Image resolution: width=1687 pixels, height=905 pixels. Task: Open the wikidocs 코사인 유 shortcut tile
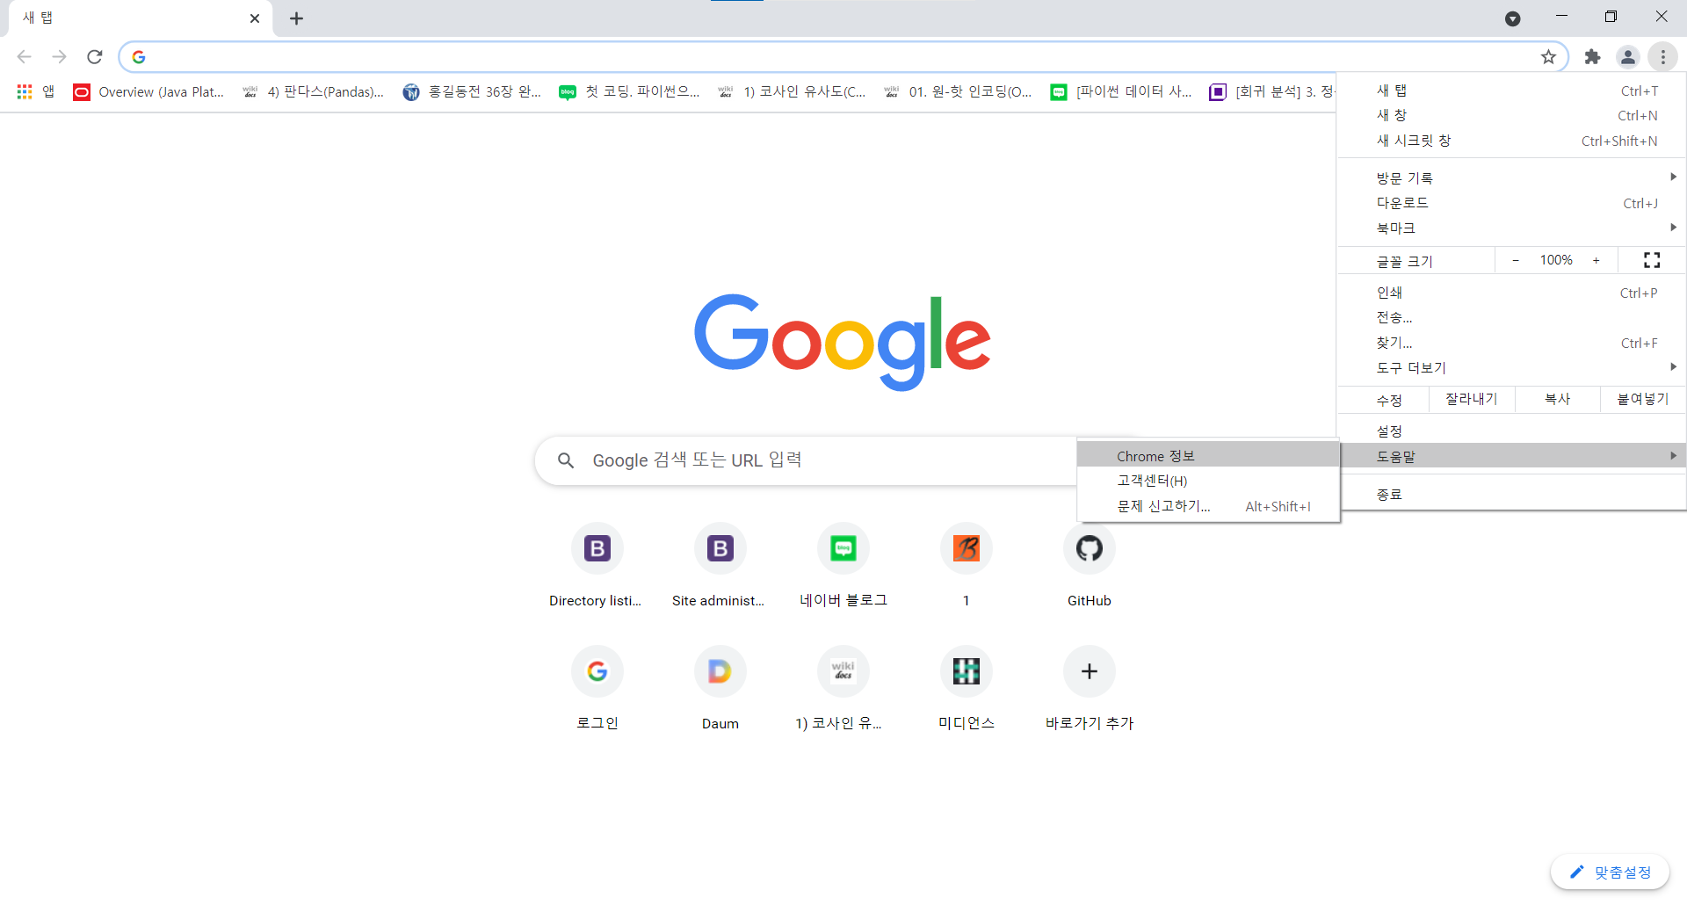[x=843, y=689]
